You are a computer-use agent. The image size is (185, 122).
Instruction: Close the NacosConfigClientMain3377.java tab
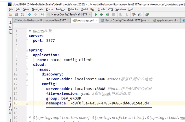(148, 20)
